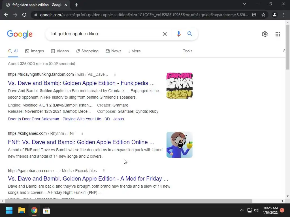Open the Google apps grid
Viewport: 290px width, 217px height.
coord(278,34)
